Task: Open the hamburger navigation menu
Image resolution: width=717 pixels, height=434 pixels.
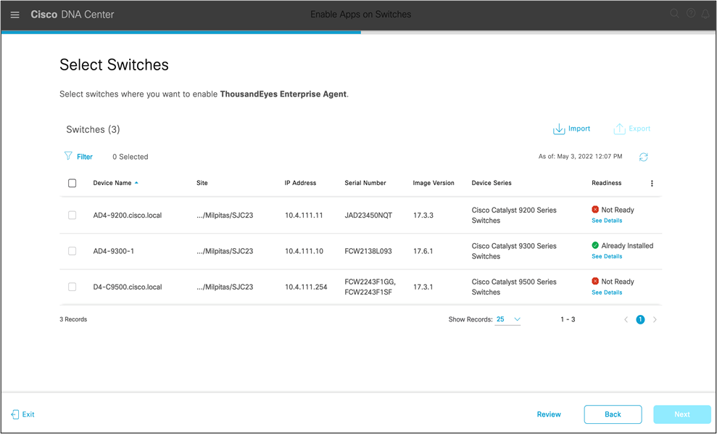Action: pos(14,15)
